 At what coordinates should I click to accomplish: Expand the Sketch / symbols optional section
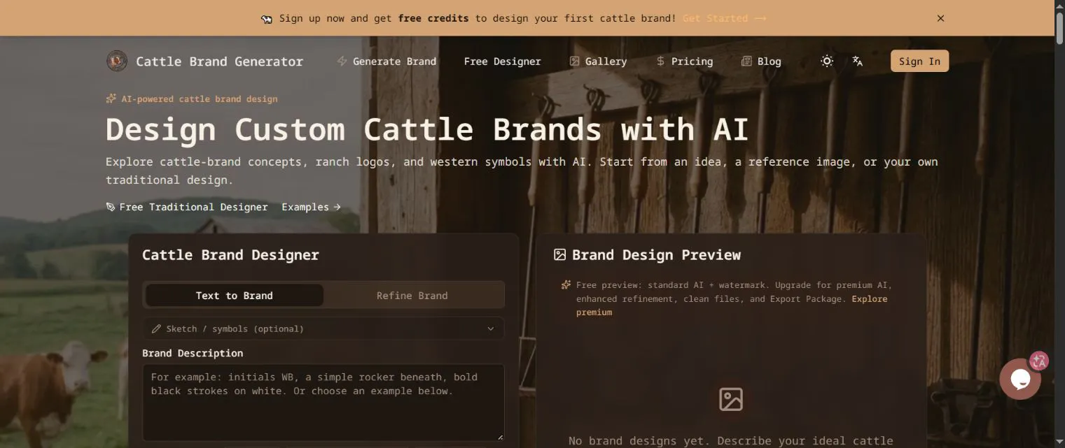click(323, 328)
